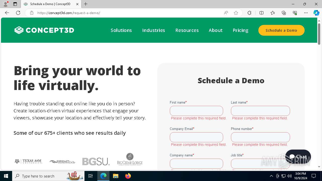
Task: Open the Resources menu
Action: point(187,30)
